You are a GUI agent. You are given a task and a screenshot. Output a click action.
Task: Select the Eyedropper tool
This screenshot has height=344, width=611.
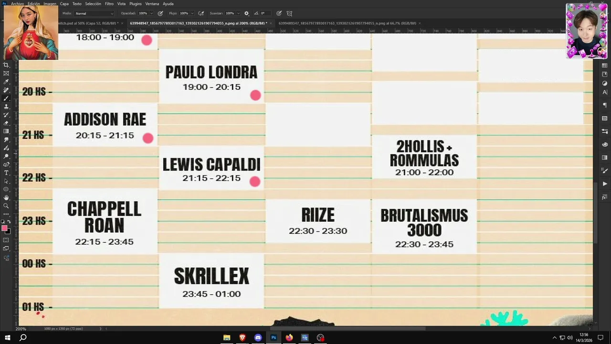6,82
